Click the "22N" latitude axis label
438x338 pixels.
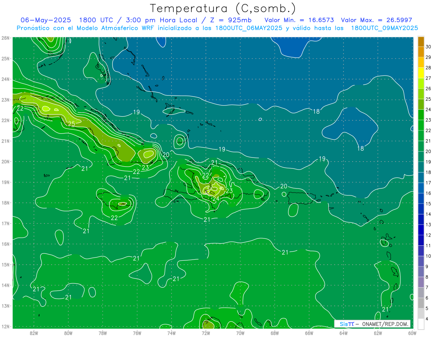[x=5, y=120]
